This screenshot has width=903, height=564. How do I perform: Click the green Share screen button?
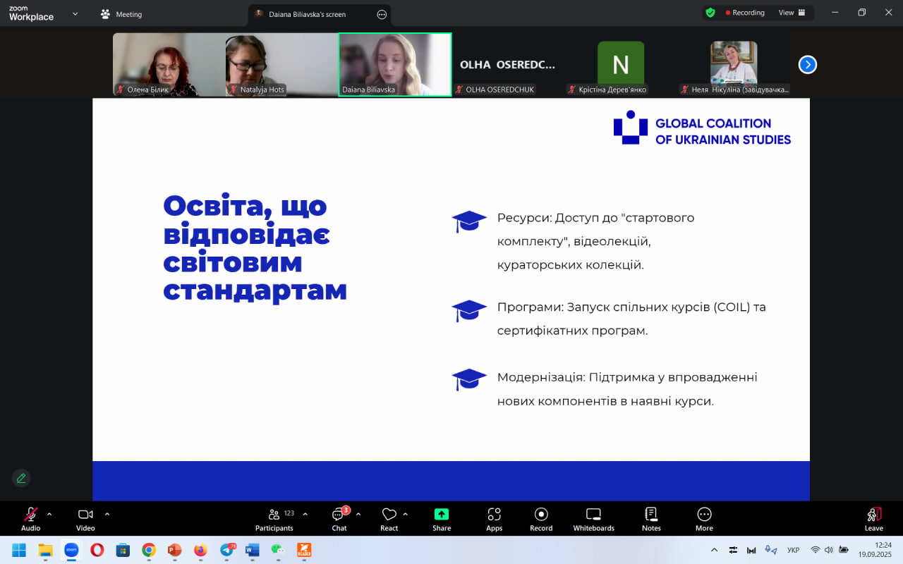[x=442, y=519]
